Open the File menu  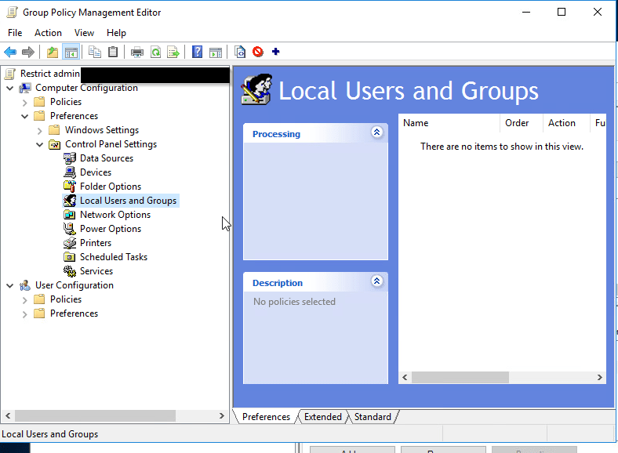(15, 33)
